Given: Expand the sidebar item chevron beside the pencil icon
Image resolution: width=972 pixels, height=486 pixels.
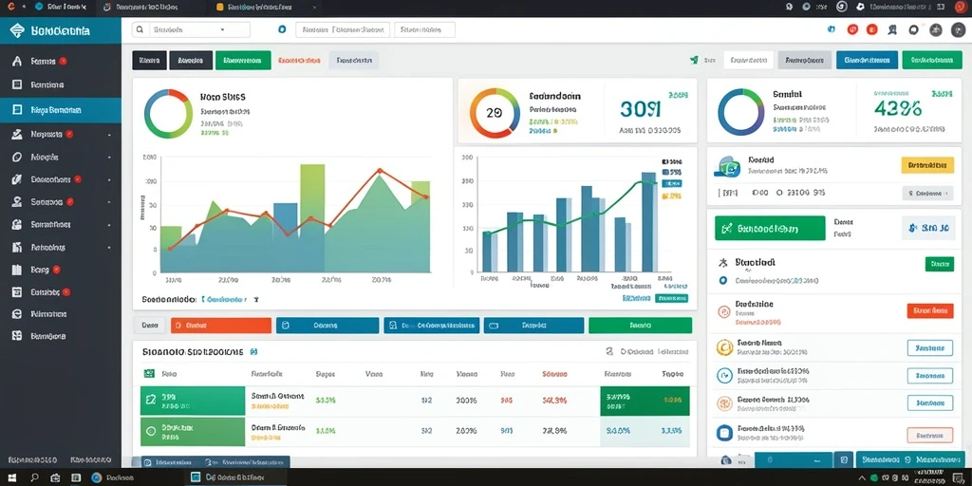Looking at the screenshot, I should (x=110, y=179).
